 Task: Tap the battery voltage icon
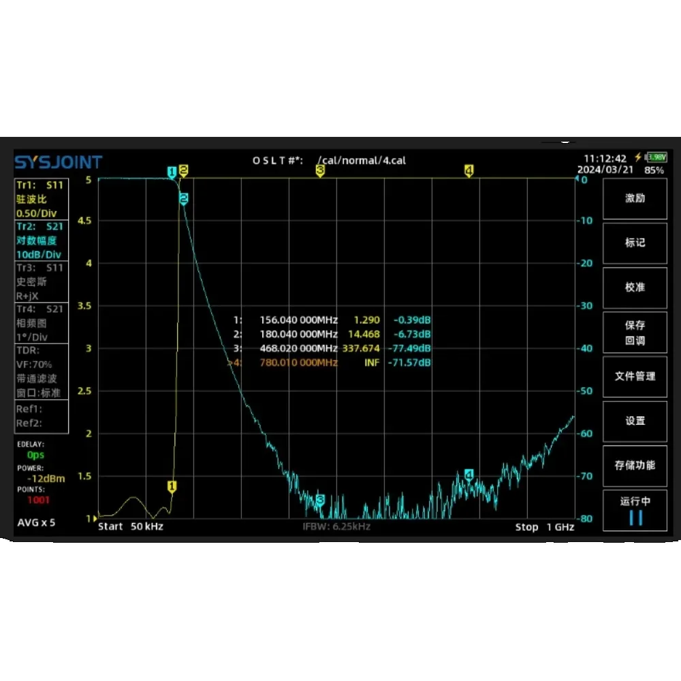[x=656, y=157]
